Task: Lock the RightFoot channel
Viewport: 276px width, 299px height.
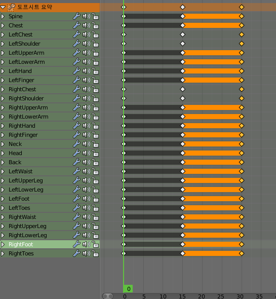Action: click(x=95, y=244)
